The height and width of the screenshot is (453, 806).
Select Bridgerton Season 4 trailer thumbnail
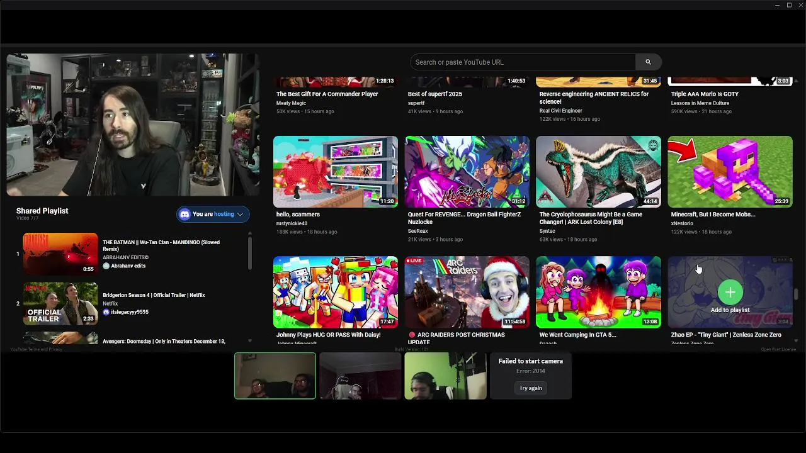(60, 303)
